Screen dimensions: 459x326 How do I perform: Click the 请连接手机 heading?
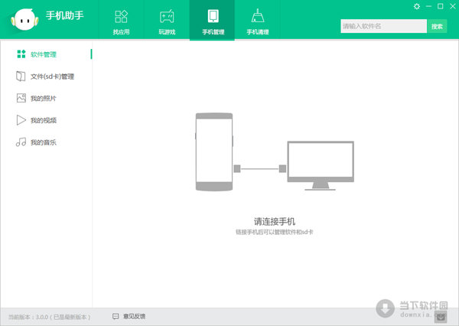[x=275, y=221]
